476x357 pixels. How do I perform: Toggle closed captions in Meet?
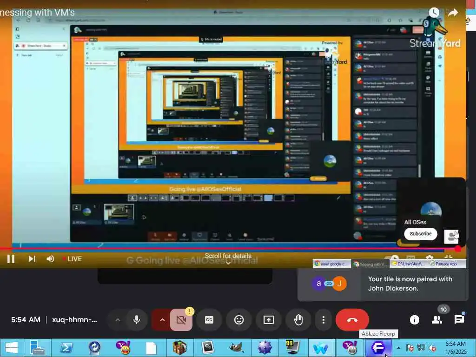point(209,320)
